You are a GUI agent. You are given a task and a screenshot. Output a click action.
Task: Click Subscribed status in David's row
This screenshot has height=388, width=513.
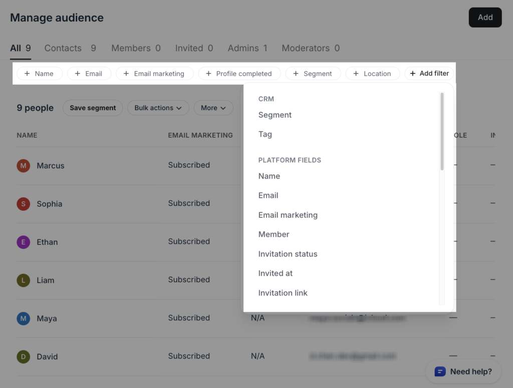189,356
